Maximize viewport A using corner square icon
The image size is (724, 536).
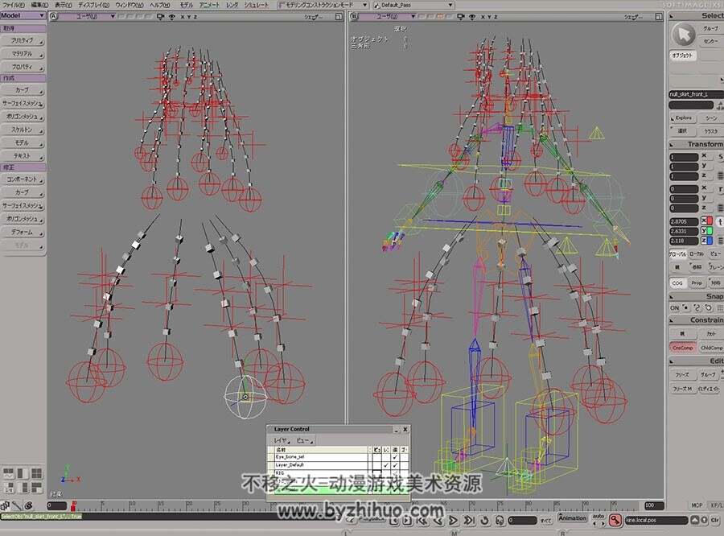pyautogui.click(x=339, y=17)
